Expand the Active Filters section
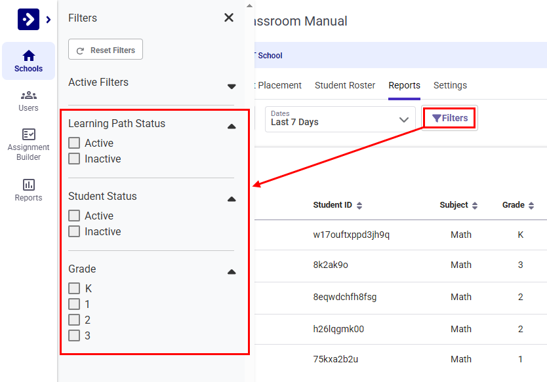Screen dimensions: 547x382 coord(232,86)
